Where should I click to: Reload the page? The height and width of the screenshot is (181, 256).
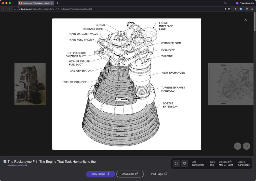click(x=235, y=9)
